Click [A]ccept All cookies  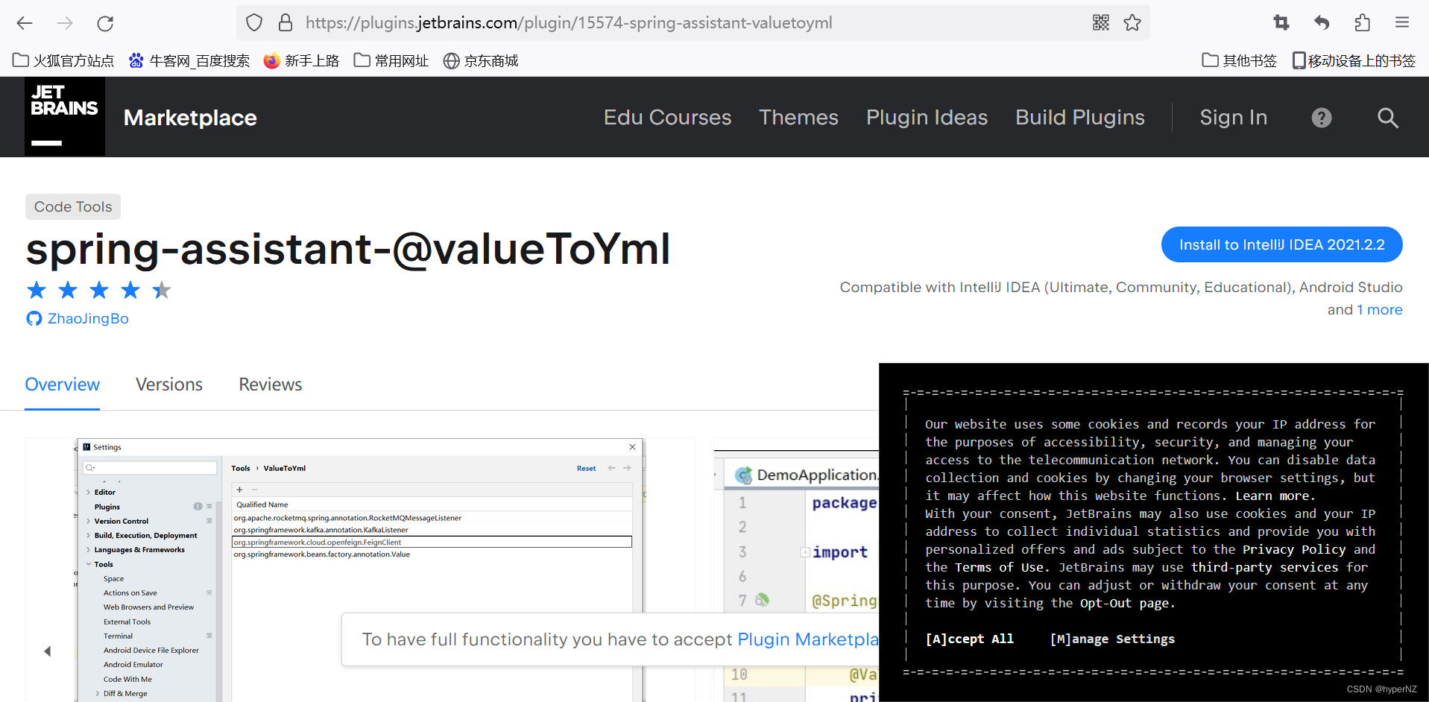pyautogui.click(x=969, y=639)
